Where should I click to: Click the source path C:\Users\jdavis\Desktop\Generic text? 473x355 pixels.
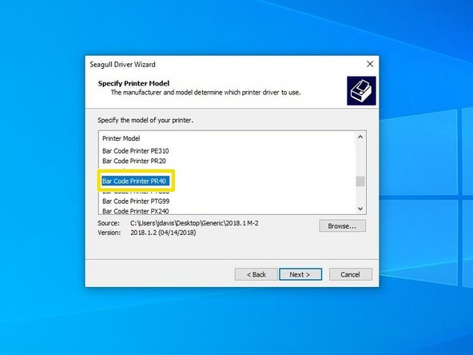[x=194, y=223]
